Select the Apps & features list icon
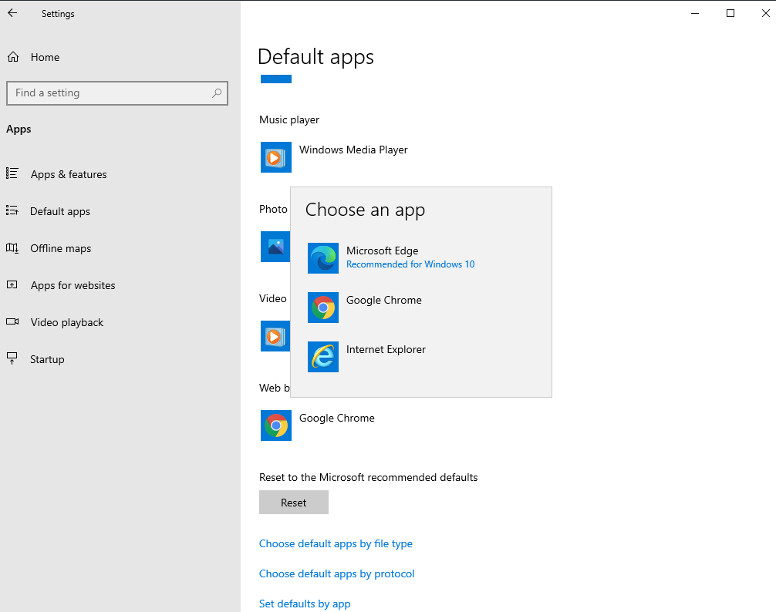Image resolution: width=776 pixels, height=612 pixels. 12,173
